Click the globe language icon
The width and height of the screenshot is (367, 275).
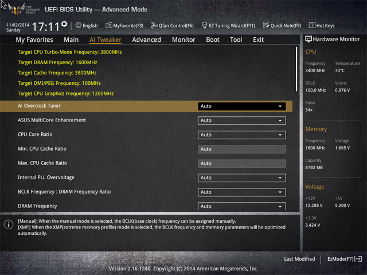tap(79, 25)
